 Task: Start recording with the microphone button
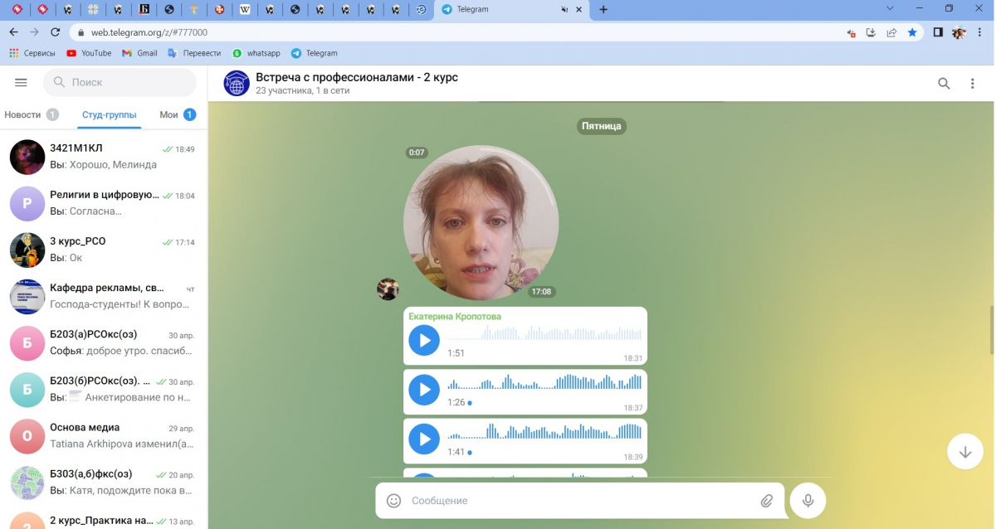808,500
